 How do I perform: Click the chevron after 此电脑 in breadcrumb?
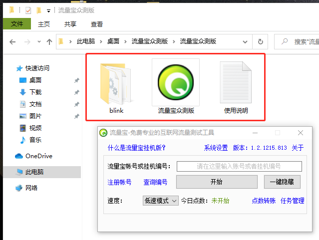pyautogui.click(x=101, y=42)
